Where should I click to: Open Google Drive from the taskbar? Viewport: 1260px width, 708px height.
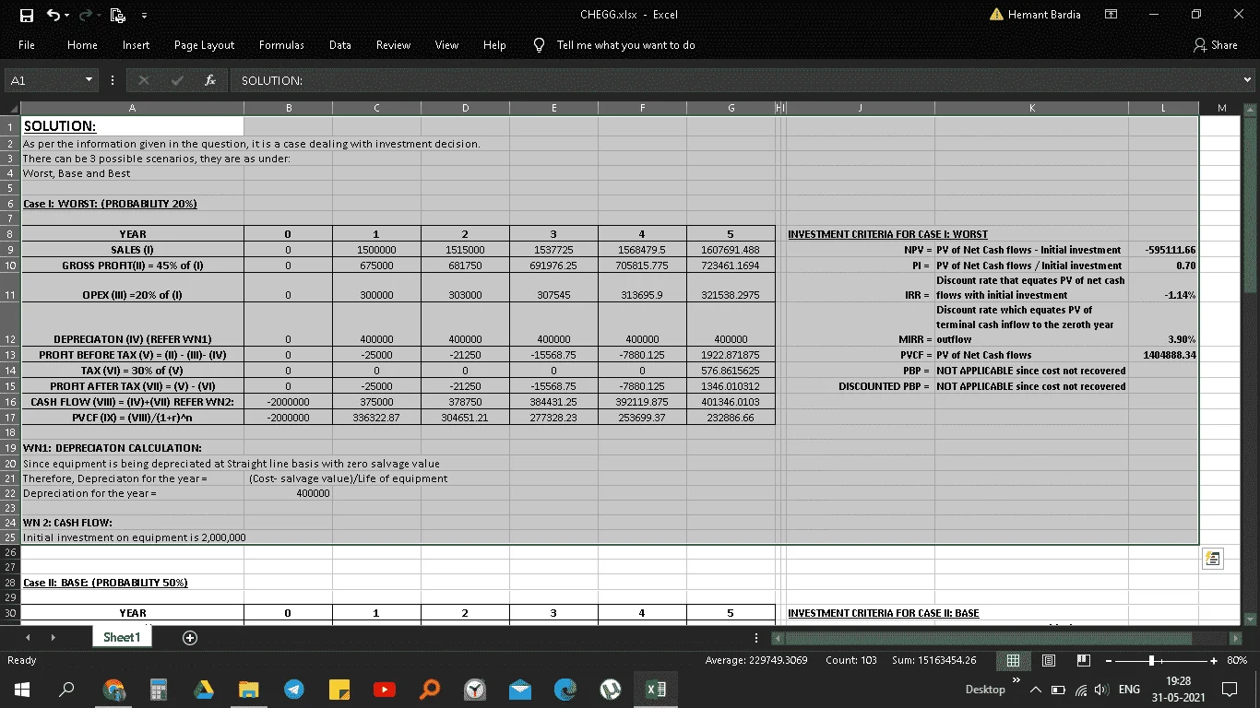coord(204,690)
